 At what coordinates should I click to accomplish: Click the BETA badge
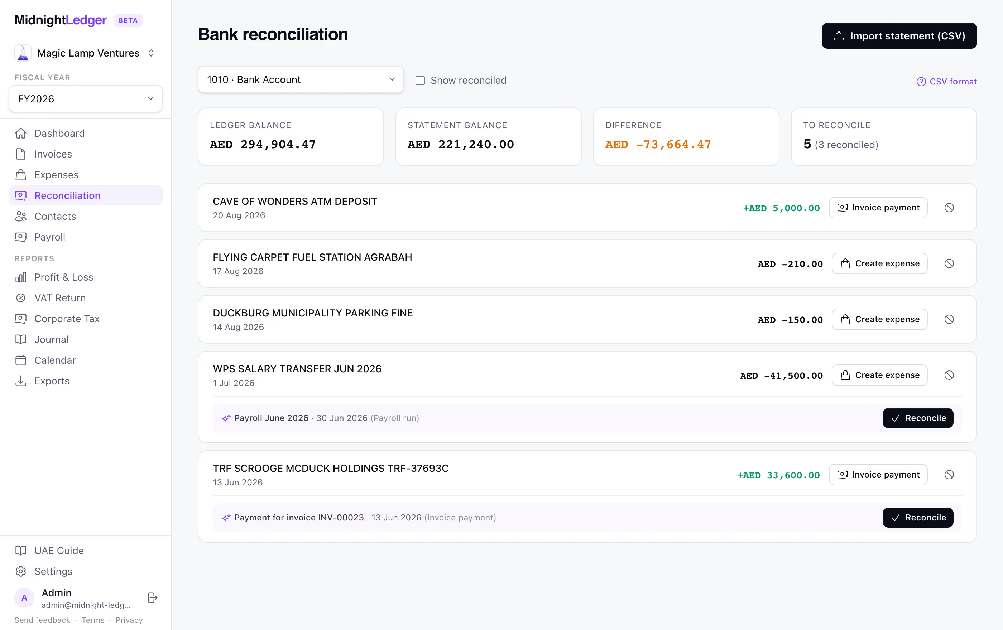pos(128,20)
